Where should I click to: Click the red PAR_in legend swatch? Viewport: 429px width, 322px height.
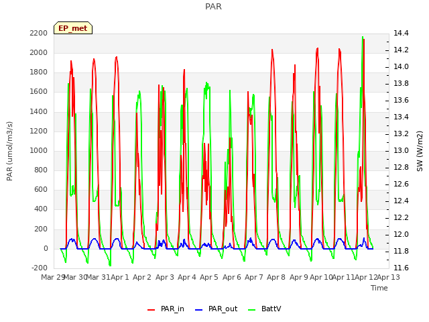tap(151, 310)
